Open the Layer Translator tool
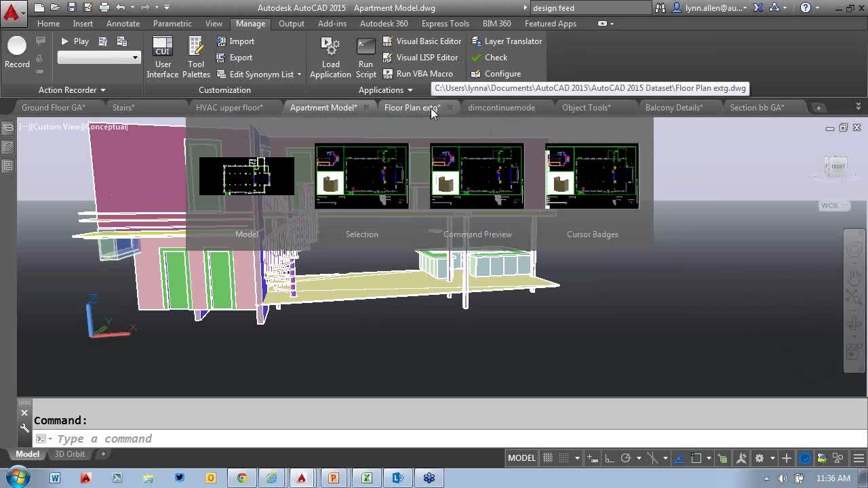Image resolution: width=868 pixels, height=488 pixels. point(507,41)
